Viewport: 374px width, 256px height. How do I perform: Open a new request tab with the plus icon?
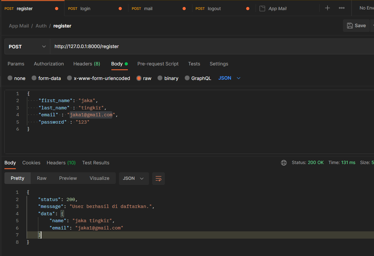[327, 8]
